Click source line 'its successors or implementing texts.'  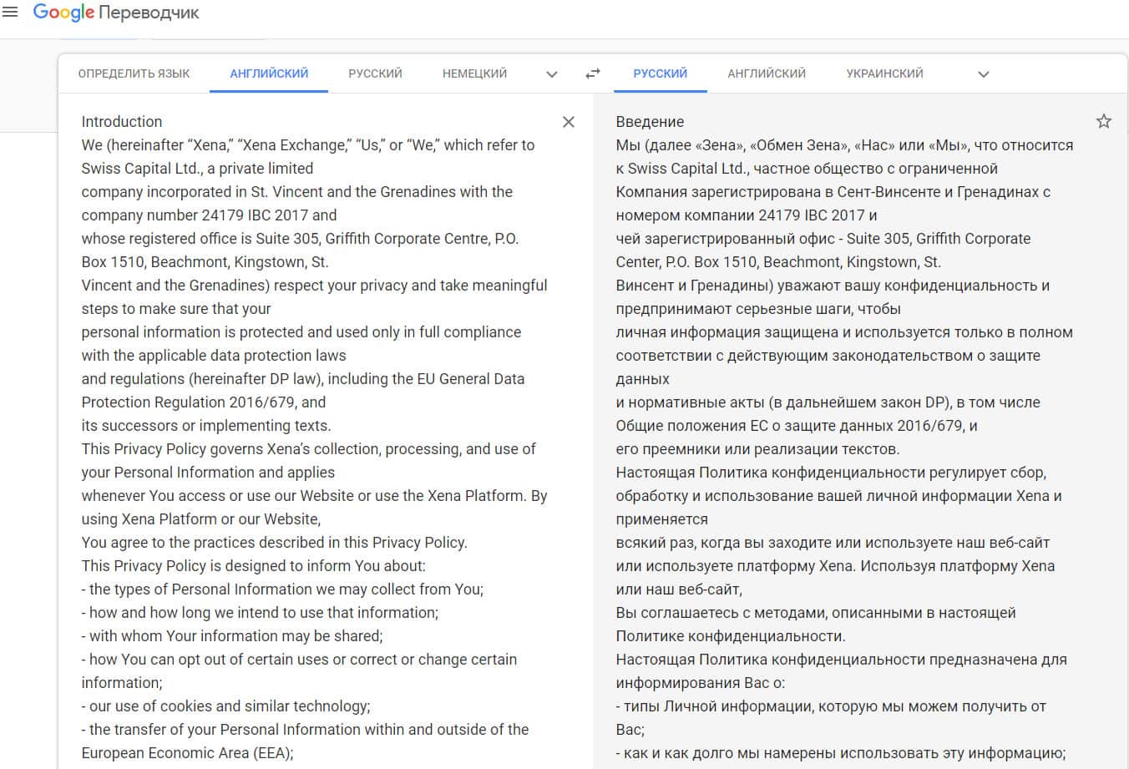(x=206, y=425)
